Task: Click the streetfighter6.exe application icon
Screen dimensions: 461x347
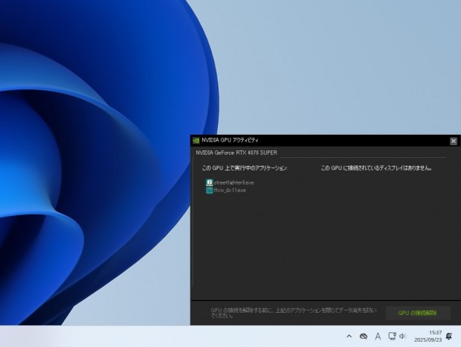Action: point(210,182)
